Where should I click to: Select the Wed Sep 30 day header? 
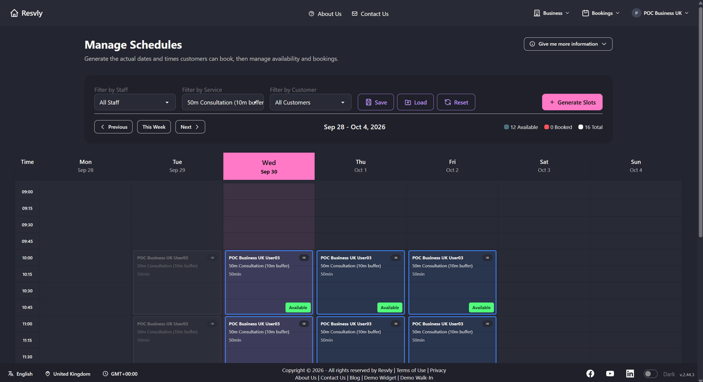pyautogui.click(x=269, y=166)
